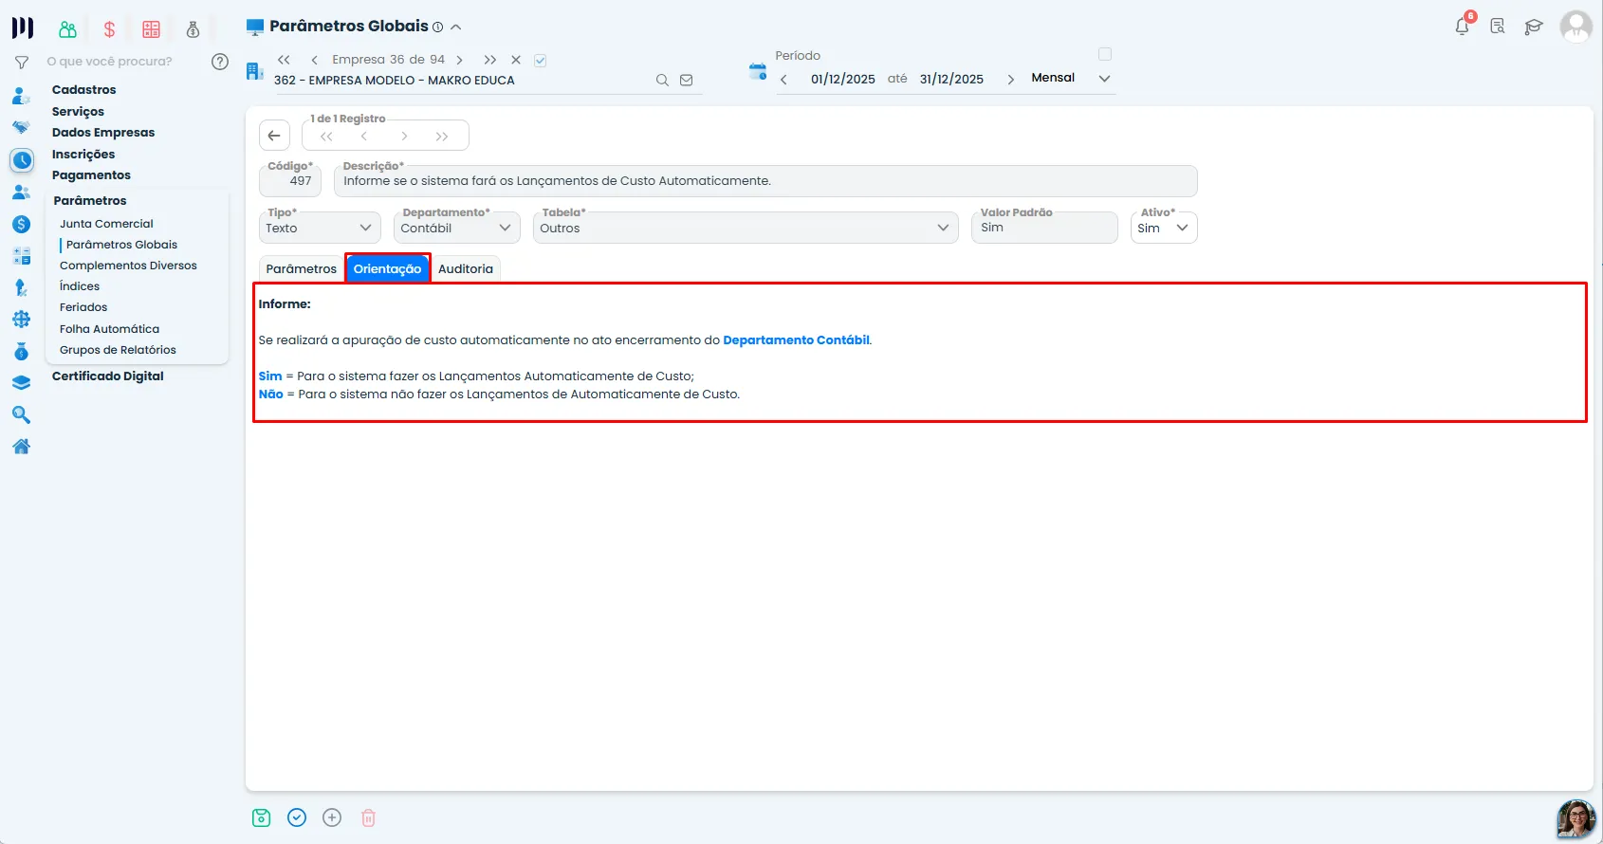
Task: Click the help question mark icon
Action: tap(220, 62)
